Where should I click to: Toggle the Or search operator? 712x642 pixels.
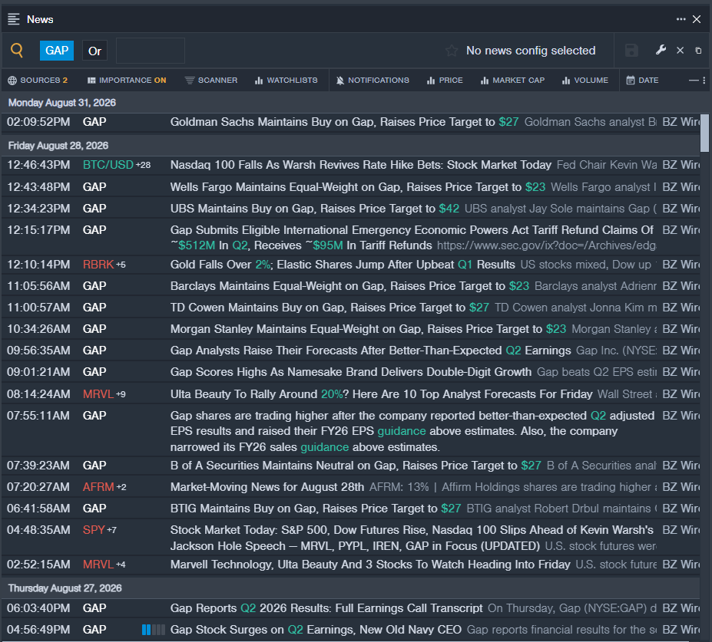pyautogui.click(x=94, y=51)
